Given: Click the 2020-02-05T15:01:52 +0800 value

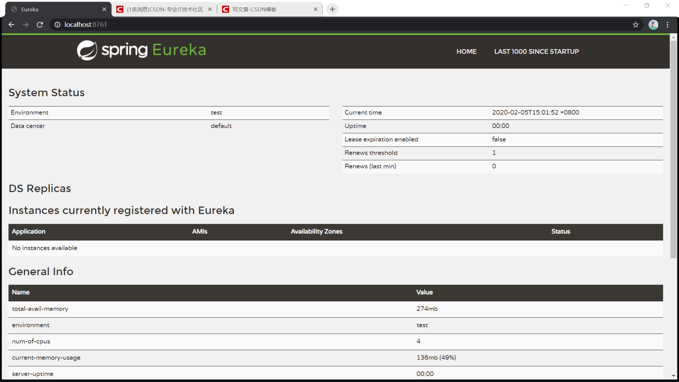Looking at the screenshot, I should coord(536,112).
